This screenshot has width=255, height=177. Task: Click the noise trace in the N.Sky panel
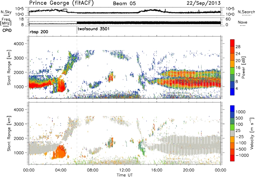[x=125, y=12]
